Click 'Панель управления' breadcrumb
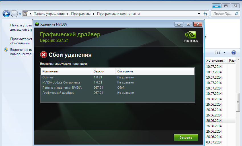Image resolution: width=242 pixels, height=146 pixels. [49, 14]
